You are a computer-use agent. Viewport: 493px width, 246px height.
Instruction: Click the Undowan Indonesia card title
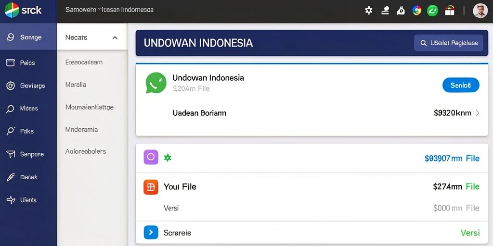point(208,77)
